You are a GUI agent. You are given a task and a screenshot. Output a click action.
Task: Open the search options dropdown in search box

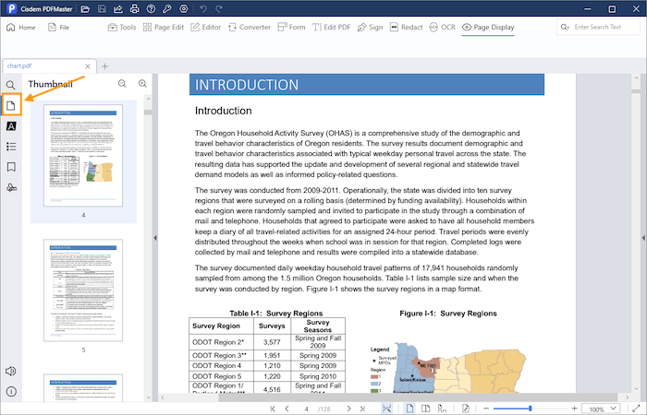[x=565, y=27]
